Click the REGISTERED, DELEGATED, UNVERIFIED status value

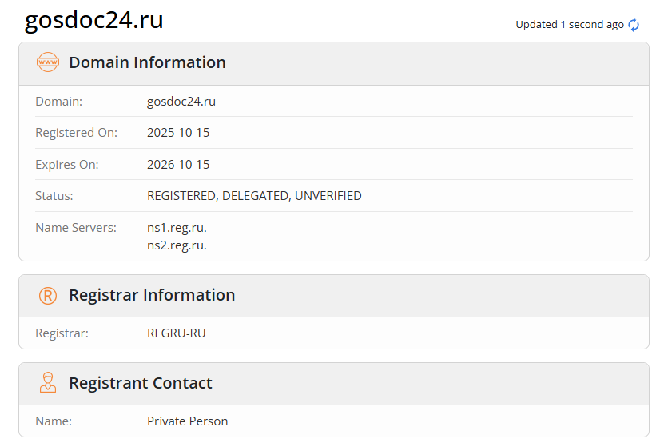point(254,196)
